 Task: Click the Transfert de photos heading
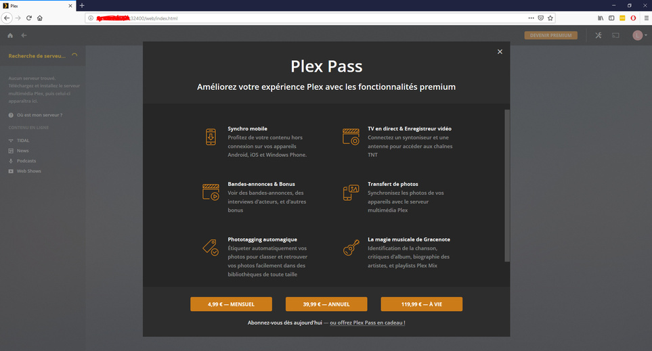point(393,184)
